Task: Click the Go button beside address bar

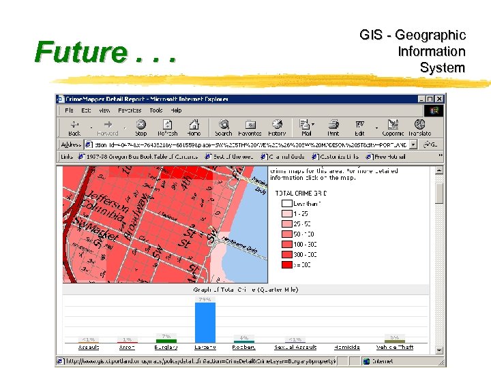Action: point(430,144)
